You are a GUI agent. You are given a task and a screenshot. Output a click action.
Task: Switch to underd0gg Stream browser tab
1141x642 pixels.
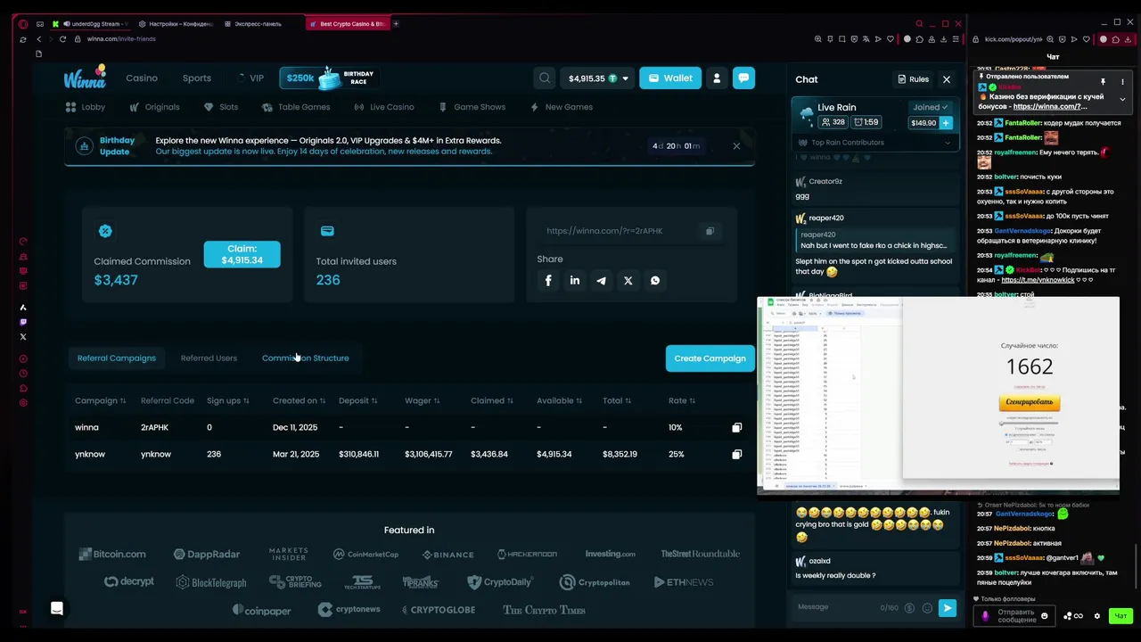(x=90, y=24)
